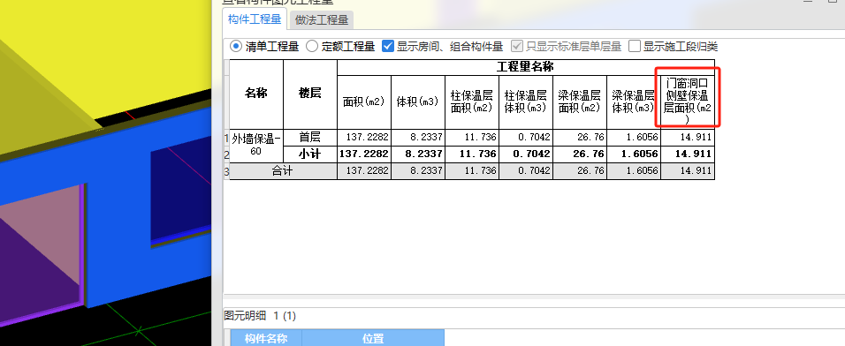845x346 pixels.
Task: Click the 门窗洞口侧壁保温层面积 column header
Action: click(x=688, y=102)
